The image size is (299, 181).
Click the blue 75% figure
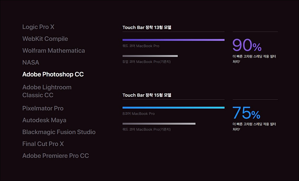click(x=246, y=112)
